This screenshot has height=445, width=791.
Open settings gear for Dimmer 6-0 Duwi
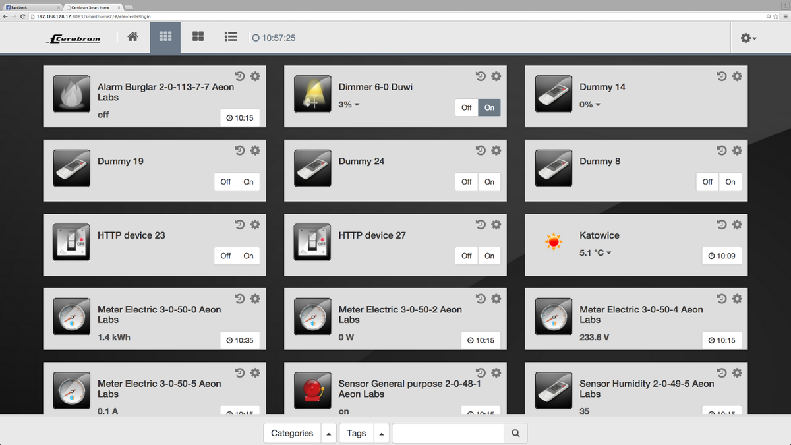496,76
